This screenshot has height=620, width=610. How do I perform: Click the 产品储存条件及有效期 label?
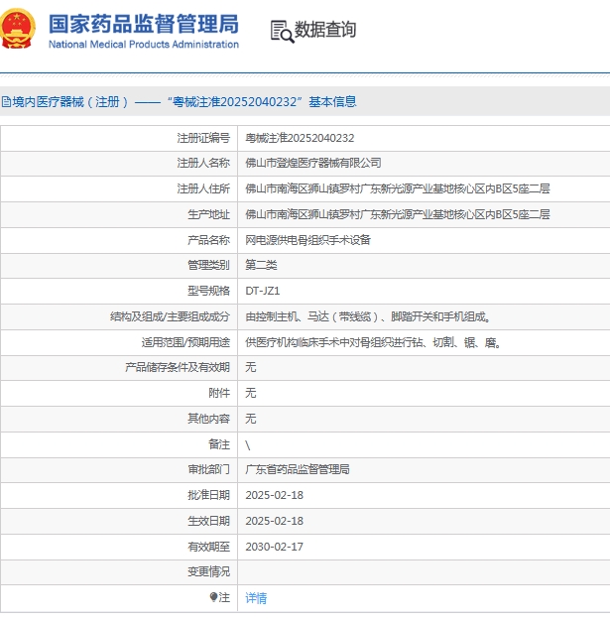pos(178,367)
